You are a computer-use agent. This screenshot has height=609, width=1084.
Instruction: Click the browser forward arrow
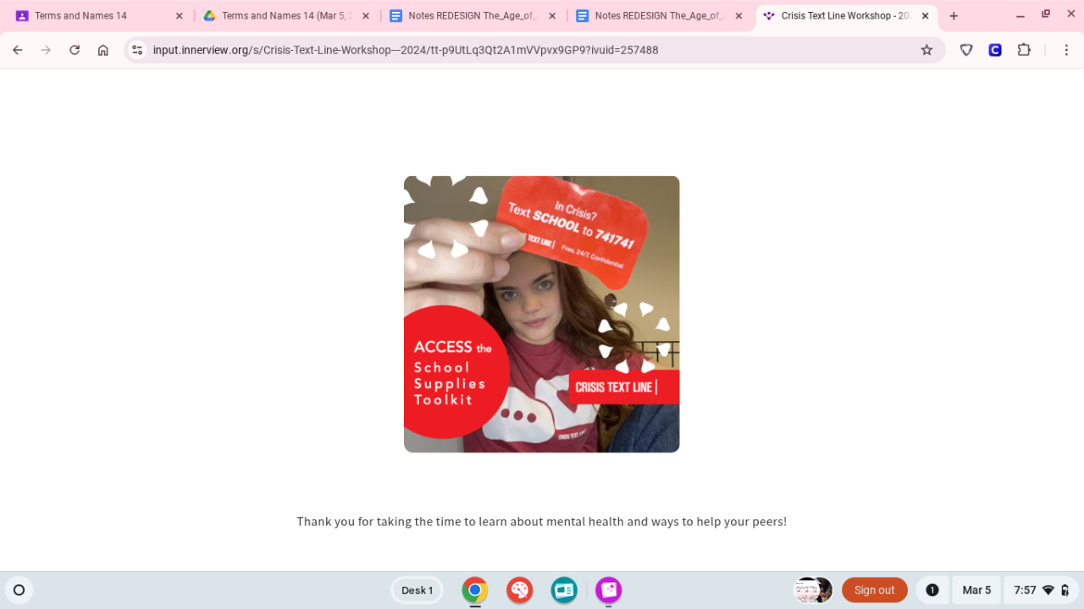46,50
